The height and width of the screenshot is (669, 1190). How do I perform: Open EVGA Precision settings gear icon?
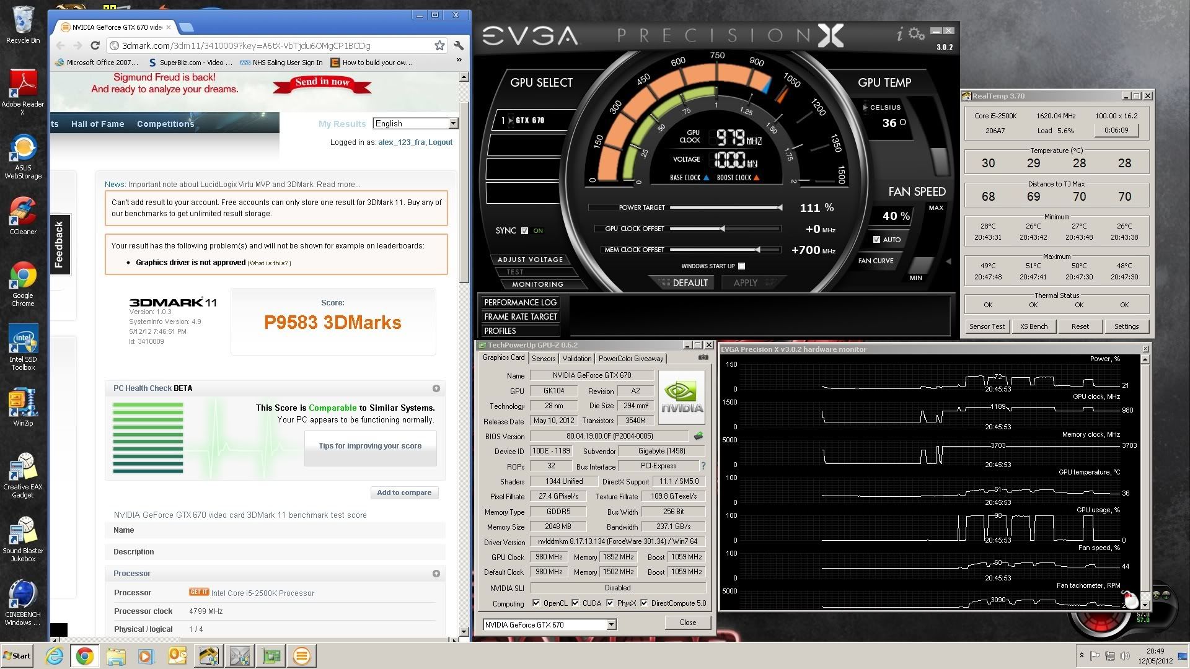pos(917,33)
